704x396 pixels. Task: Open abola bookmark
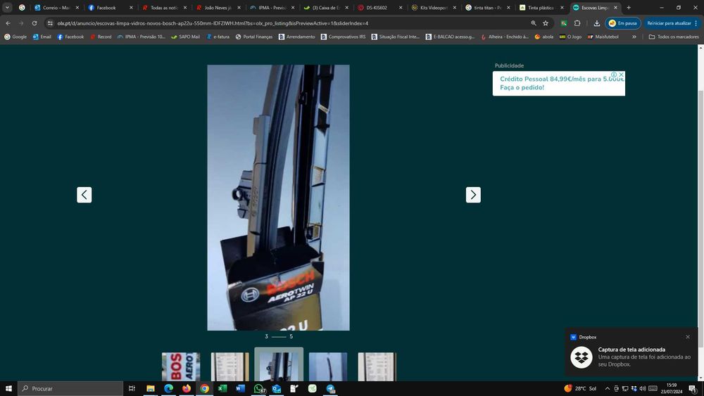pos(543,37)
